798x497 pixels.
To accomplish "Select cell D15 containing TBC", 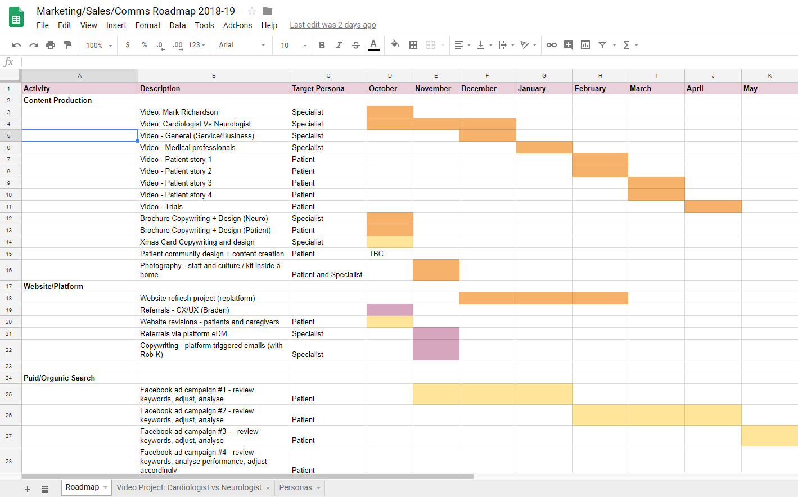I will click(390, 254).
